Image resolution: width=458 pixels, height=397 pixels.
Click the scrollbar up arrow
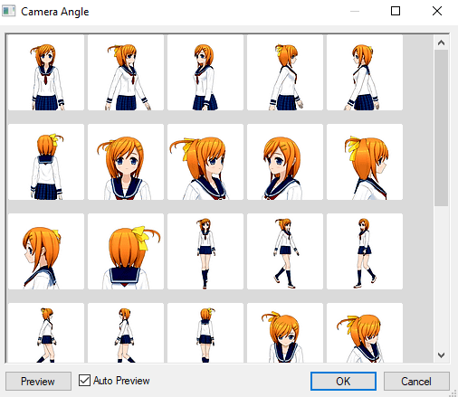[x=441, y=43]
